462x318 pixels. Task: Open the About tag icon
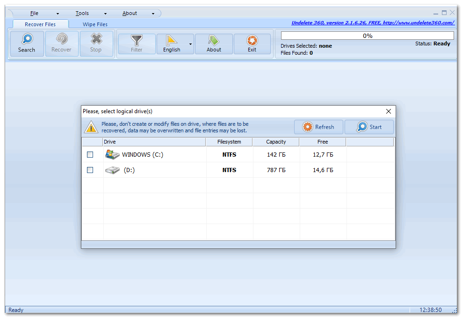(214, 40)
